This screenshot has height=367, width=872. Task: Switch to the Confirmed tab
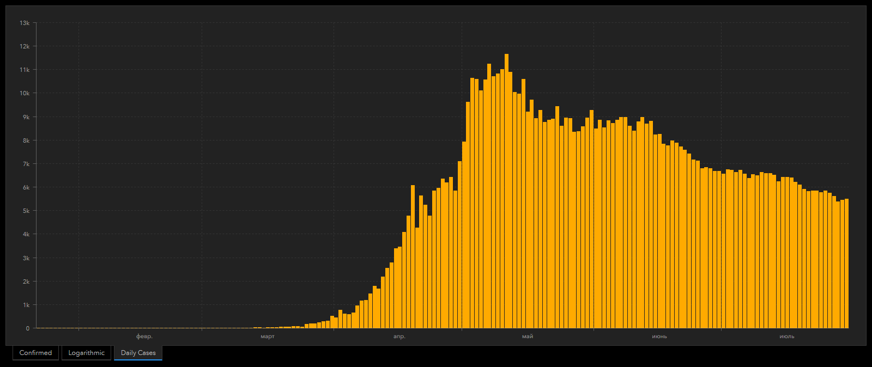point(35,353)
